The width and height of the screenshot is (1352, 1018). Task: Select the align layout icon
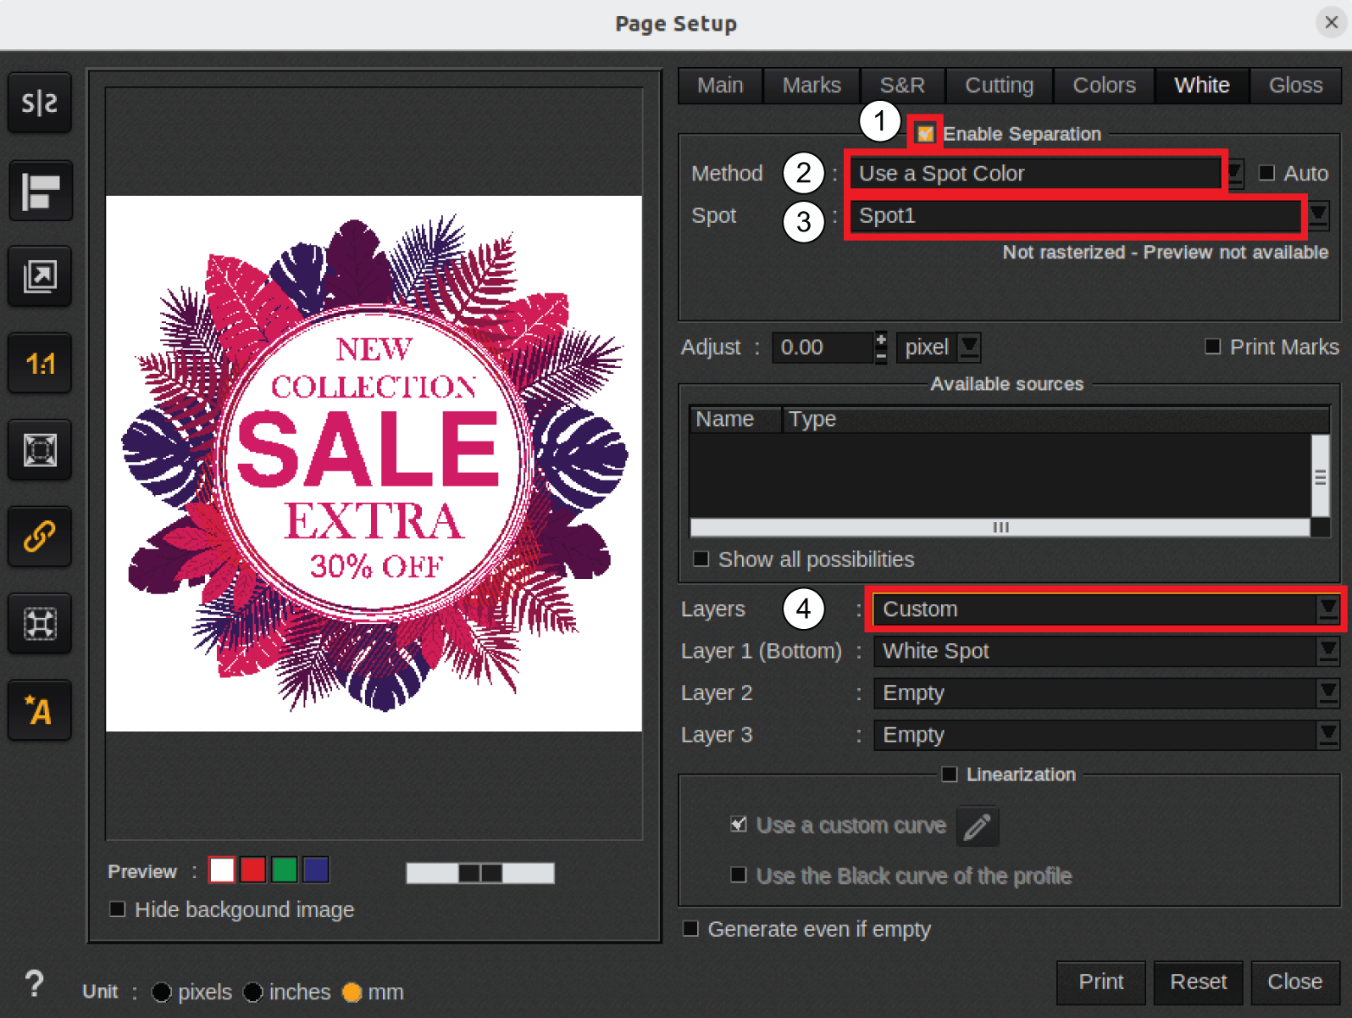tap(40, 191)
